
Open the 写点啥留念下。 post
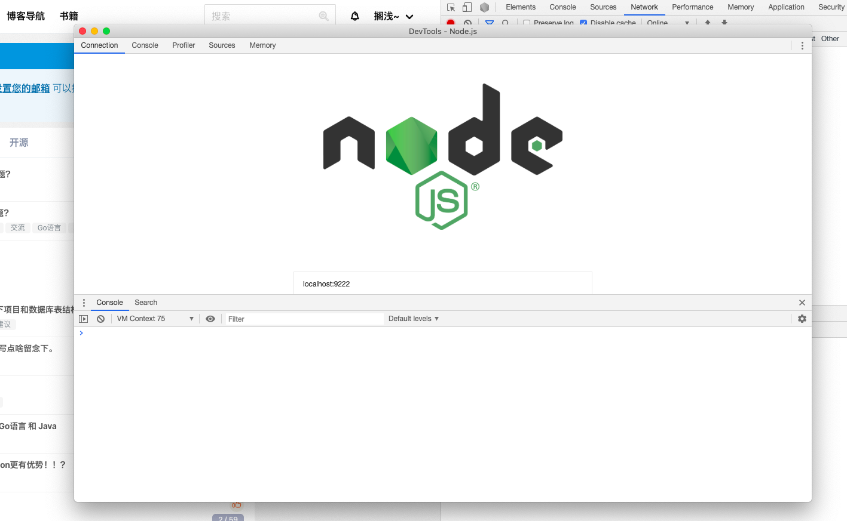point(29,349)
